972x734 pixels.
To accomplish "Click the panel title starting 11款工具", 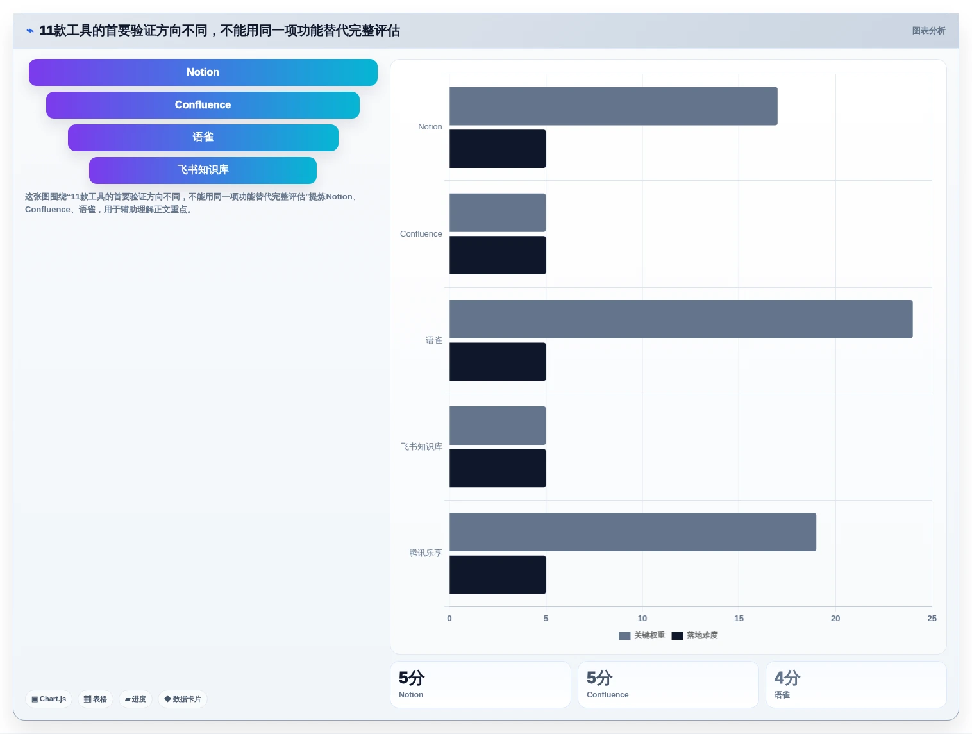I will pyautogui.click(x=220, y=31).
